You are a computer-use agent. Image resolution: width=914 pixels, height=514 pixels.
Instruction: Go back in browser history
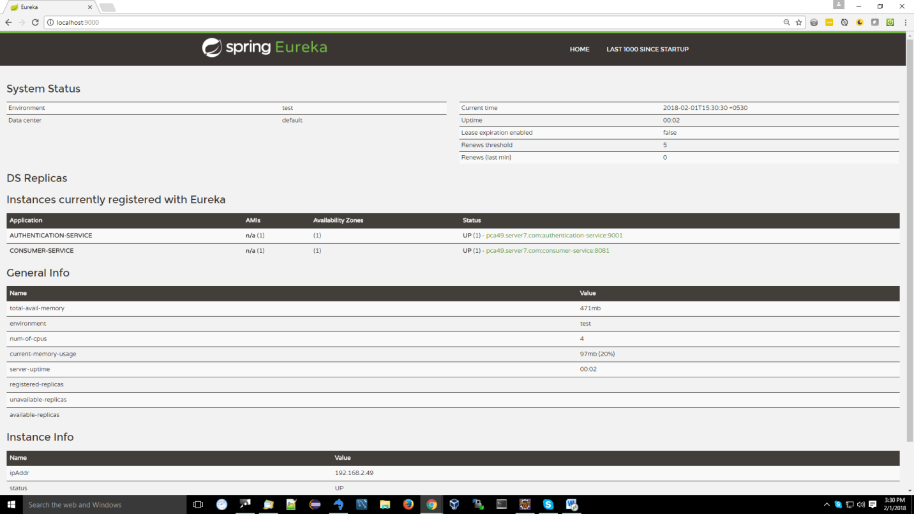8,22
